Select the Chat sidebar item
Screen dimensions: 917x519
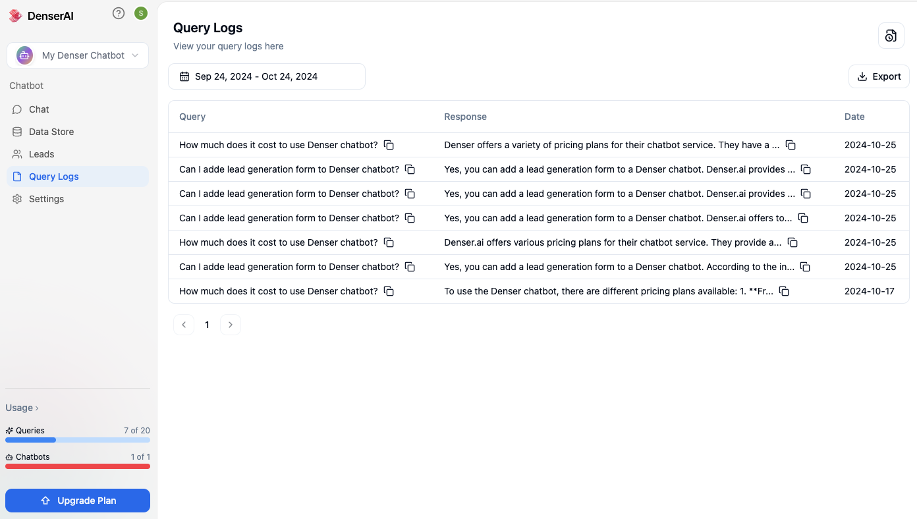click(38, 109)
